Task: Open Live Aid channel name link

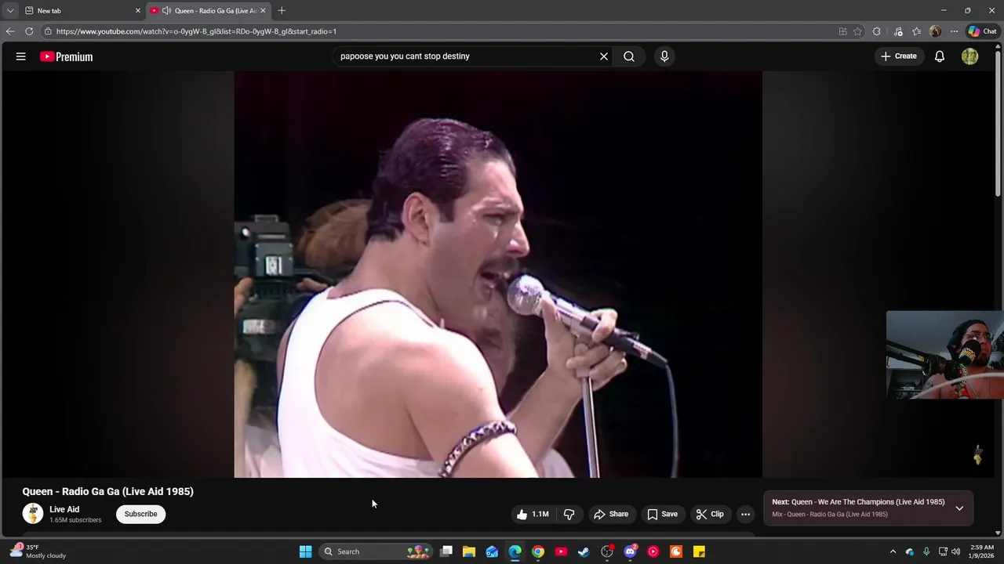Action: [x=64, y=509]
